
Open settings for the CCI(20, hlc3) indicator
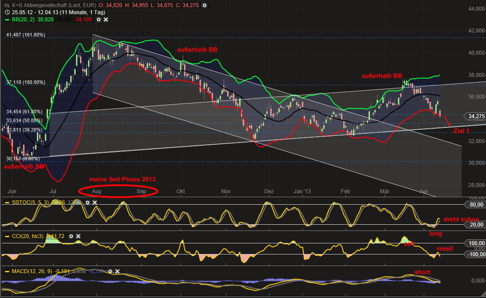[x=71, y=236]
